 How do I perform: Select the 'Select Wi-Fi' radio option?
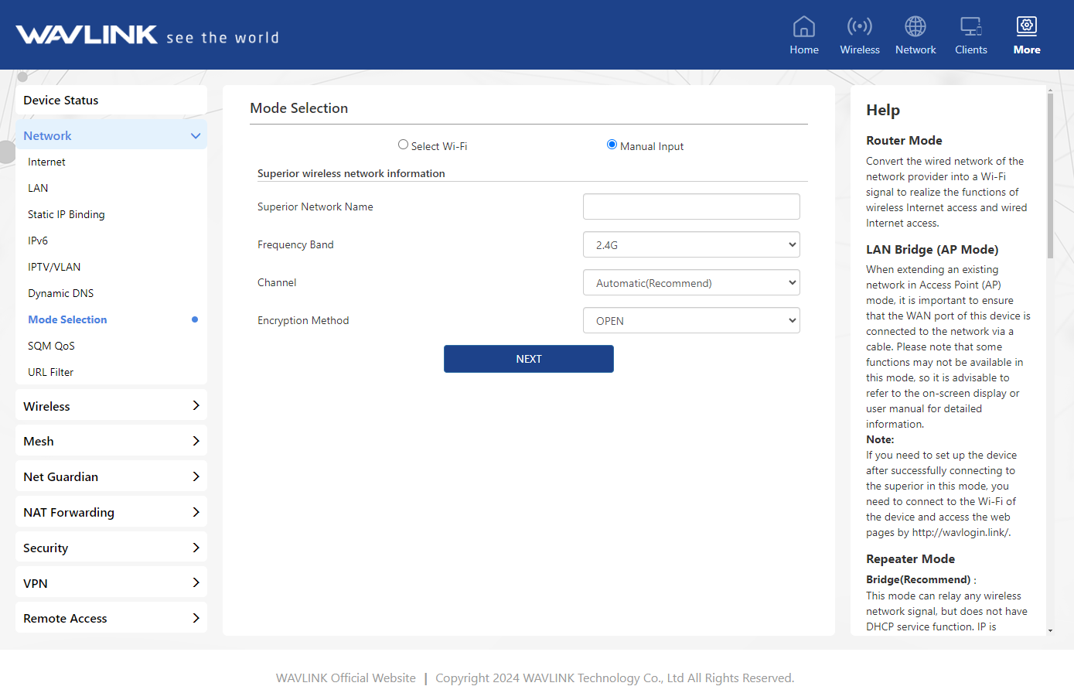pos(403,145)
